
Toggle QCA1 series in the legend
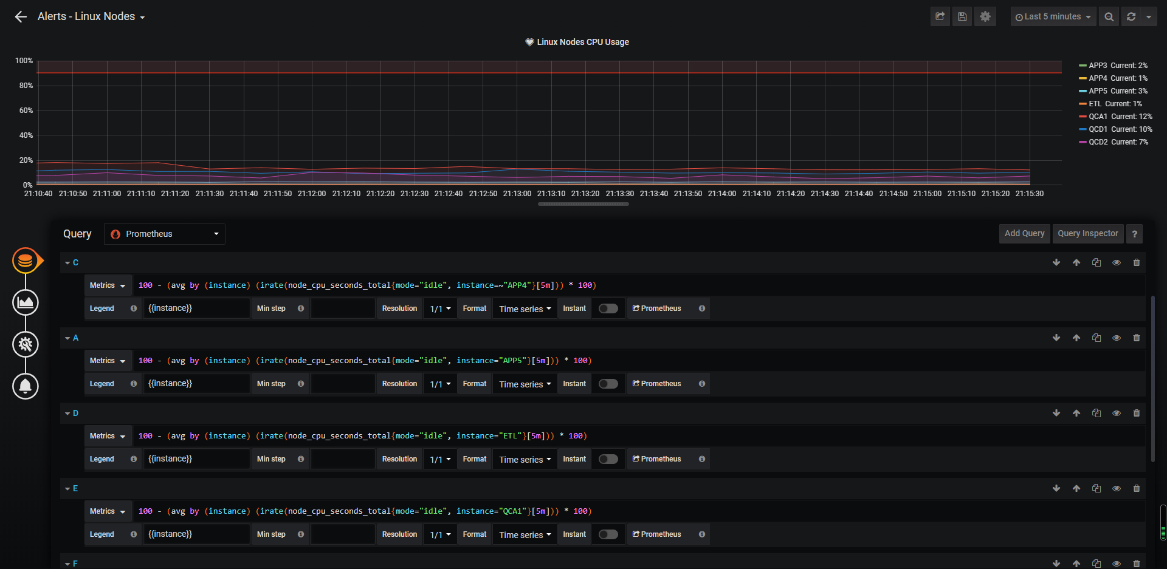click(1098, 117)
